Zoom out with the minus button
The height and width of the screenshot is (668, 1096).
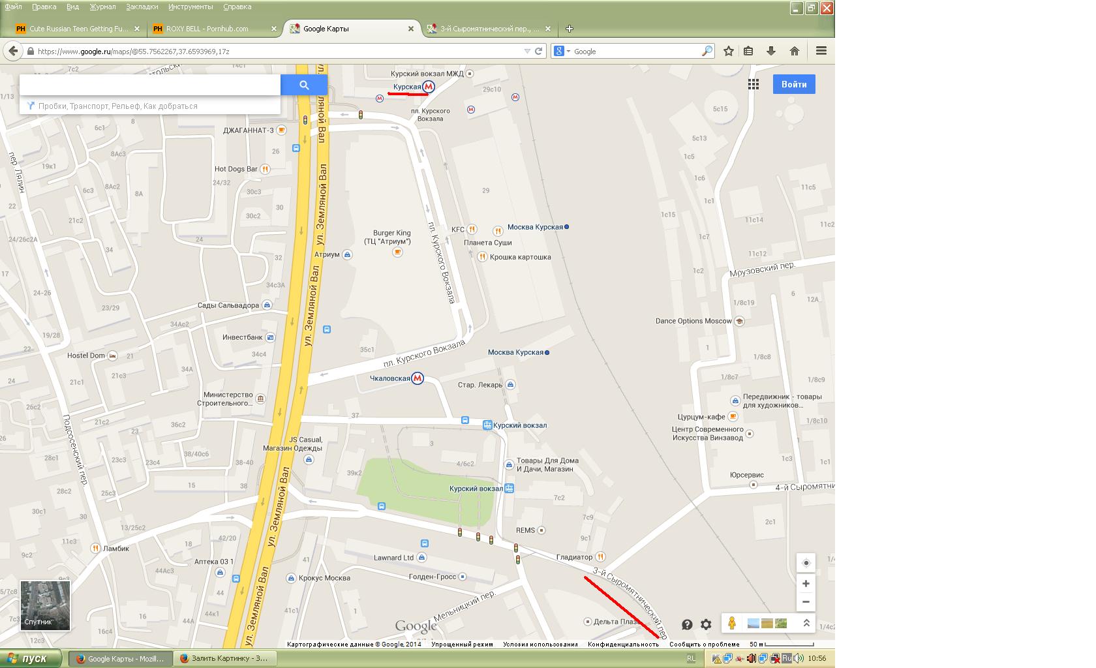pos(806,601)
